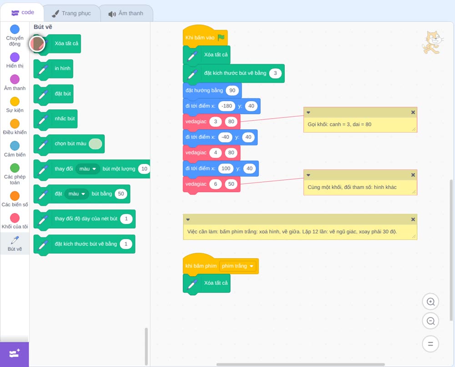Select the Chuyển động category circle
This screenshot has width=455, height=367.
pos(15,29)
